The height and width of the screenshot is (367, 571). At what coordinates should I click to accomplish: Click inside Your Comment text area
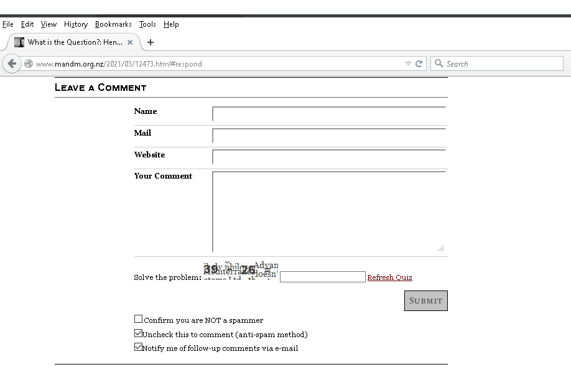tap(329, 211)
